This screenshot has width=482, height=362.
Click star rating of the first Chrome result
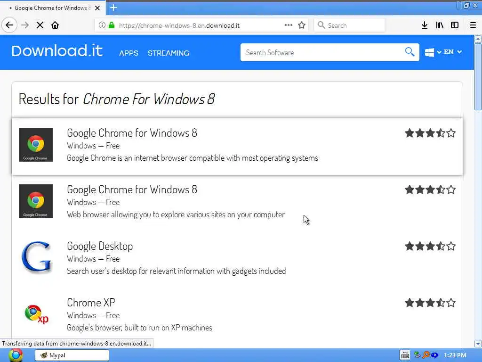(x=430, y=133)
